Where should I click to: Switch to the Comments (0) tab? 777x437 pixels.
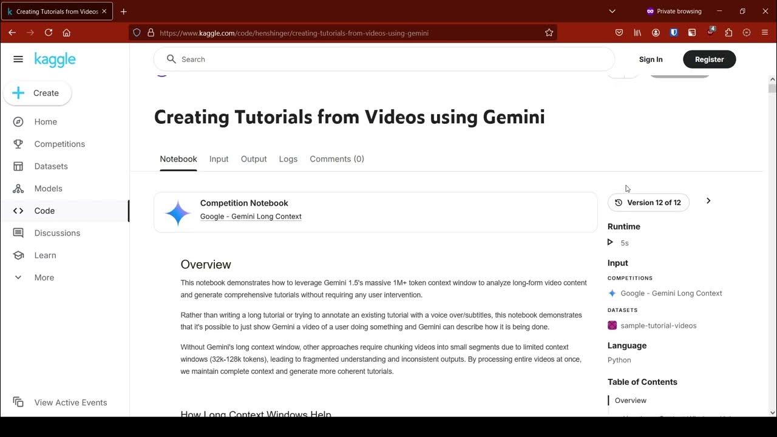(337, 159)
